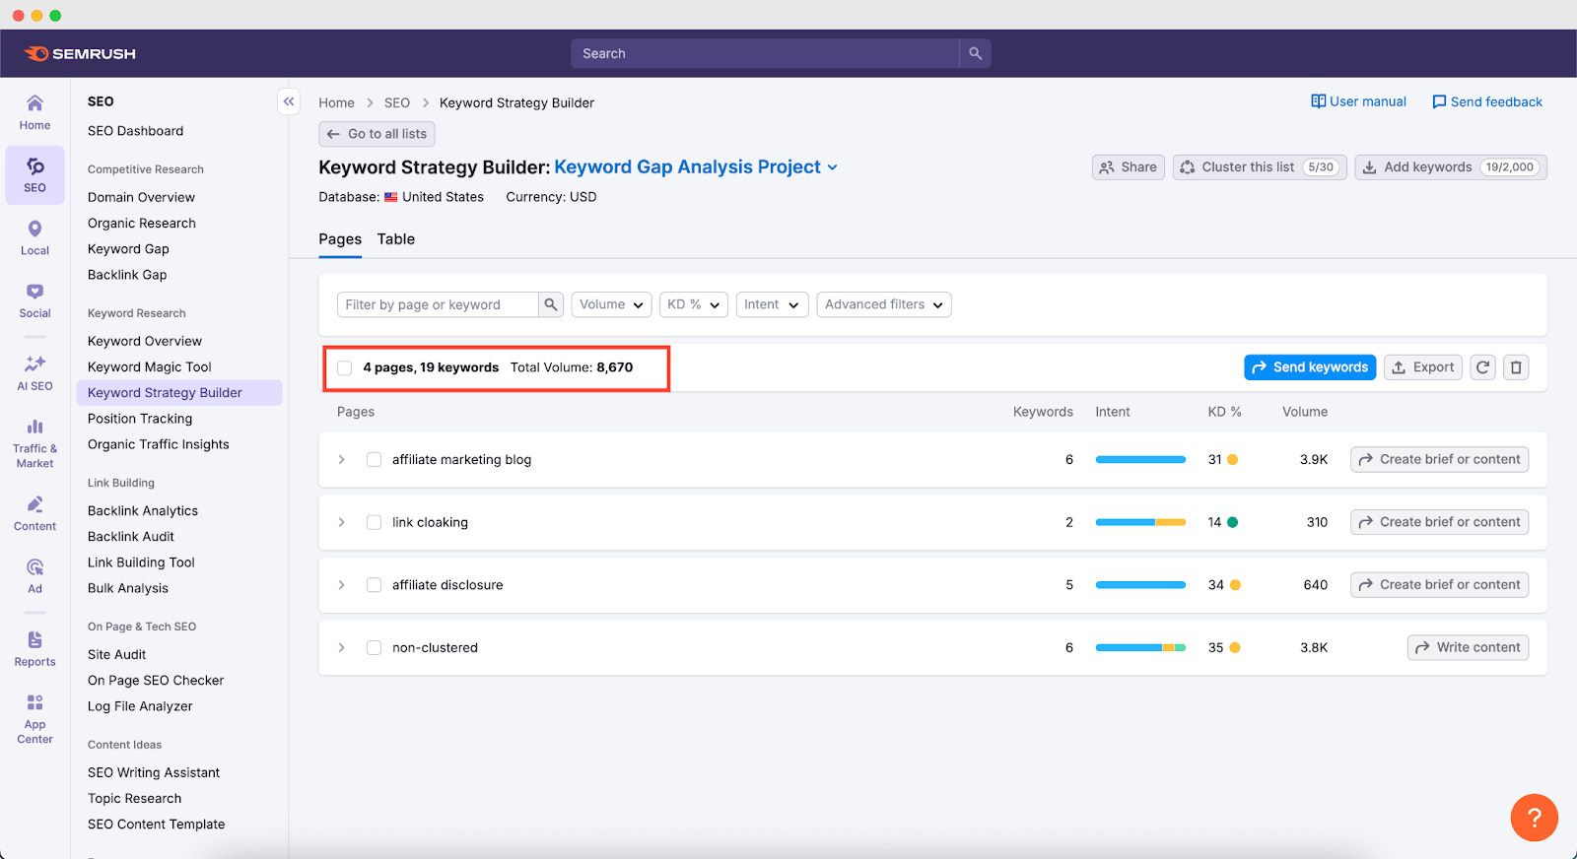Click intent bar of non-clustered row
This screenshot has width=1577, height=859.
[1140, 648]
